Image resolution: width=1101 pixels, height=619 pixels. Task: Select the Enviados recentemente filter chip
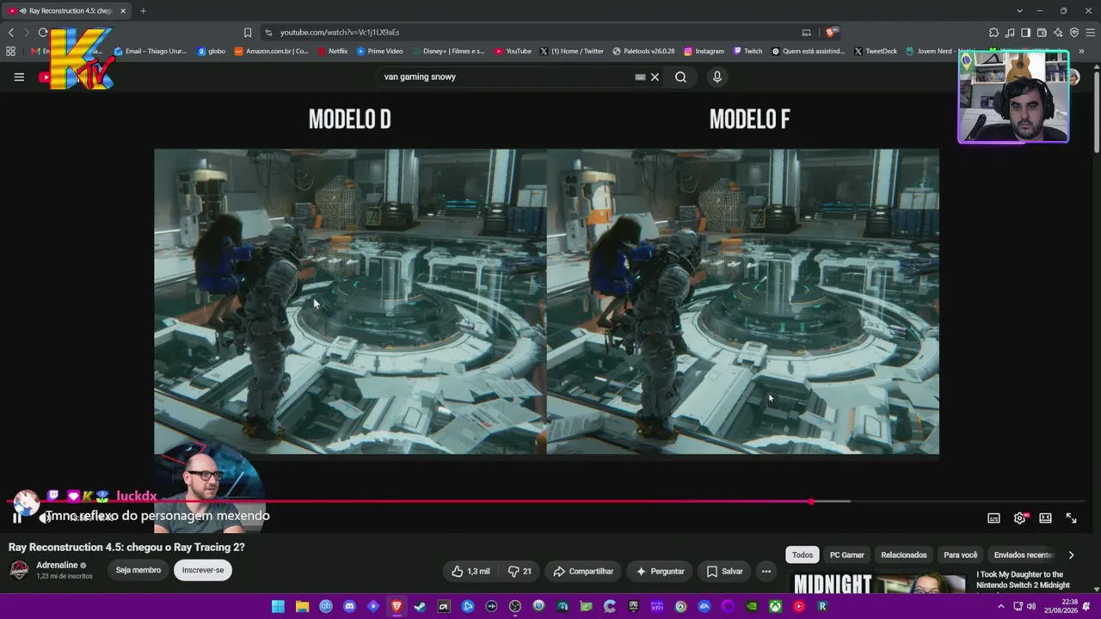pos(1024,555)
